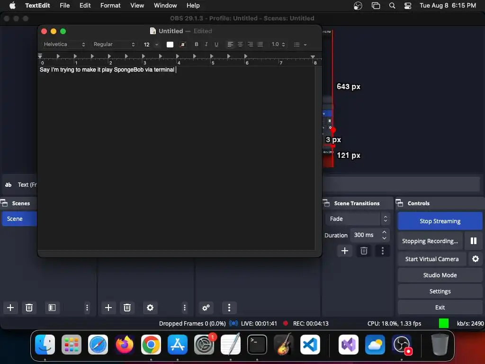Viewport: 485px width, 364px height.
Task: Open the View menu
Action: click(x=137, y=5)
